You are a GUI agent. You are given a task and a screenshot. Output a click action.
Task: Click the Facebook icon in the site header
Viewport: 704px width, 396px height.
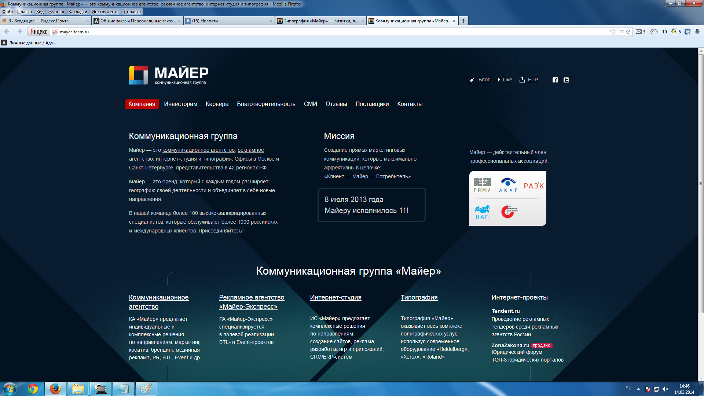click(x=555, y=80)
